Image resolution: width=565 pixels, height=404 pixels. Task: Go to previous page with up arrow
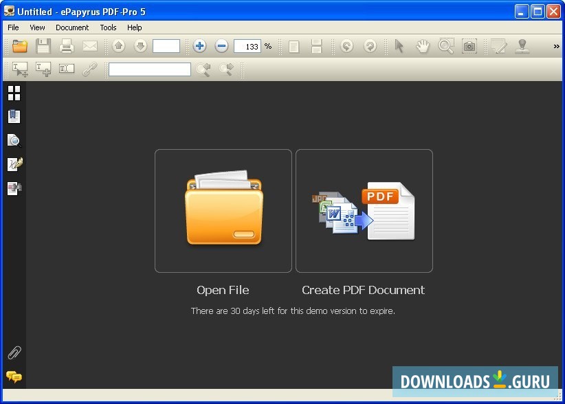click(x=118, y=46)
